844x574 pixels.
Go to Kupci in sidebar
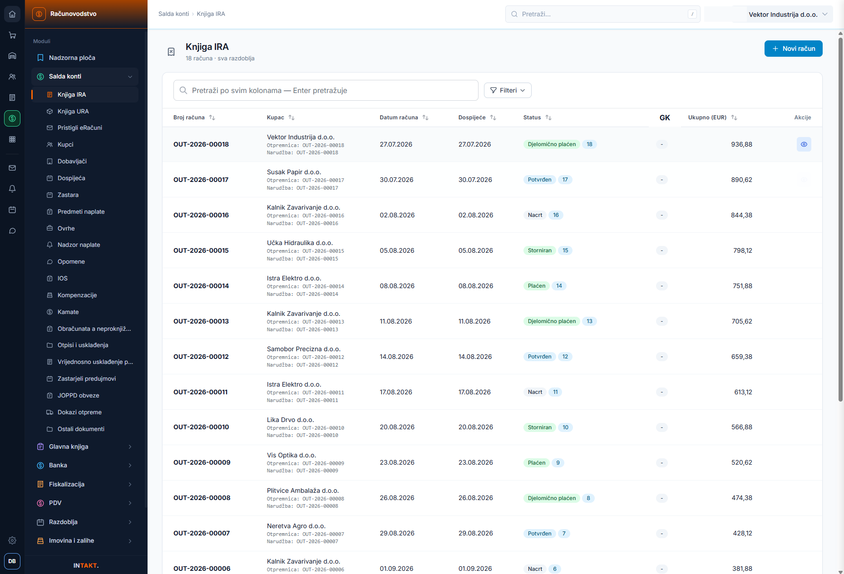(x=85, y=145)
